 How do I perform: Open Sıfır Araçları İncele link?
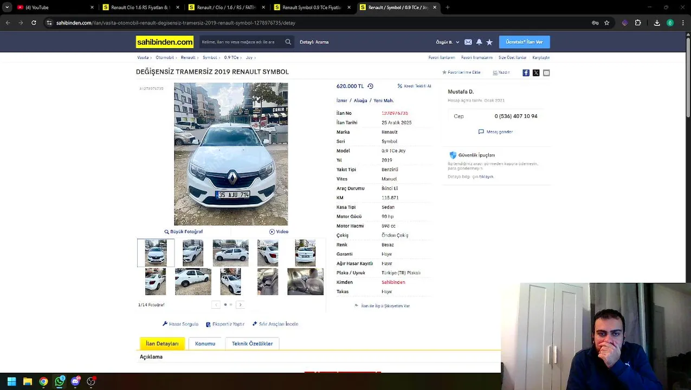click(275, 324)
